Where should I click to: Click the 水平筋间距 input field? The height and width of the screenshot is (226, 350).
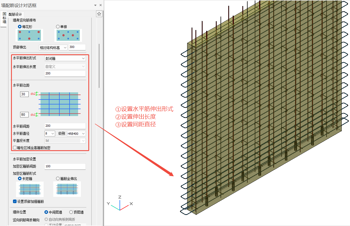[65, 126]
